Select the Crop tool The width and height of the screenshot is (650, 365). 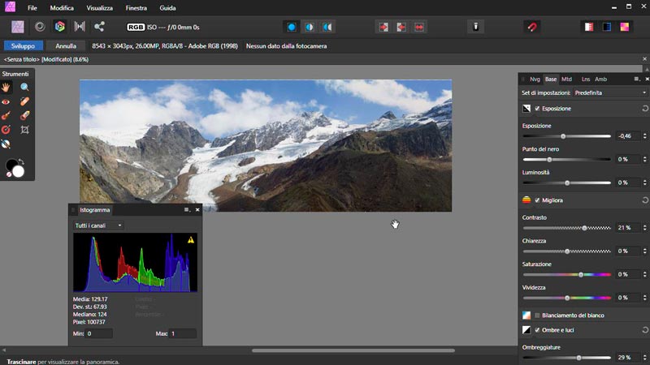(25, 130)
